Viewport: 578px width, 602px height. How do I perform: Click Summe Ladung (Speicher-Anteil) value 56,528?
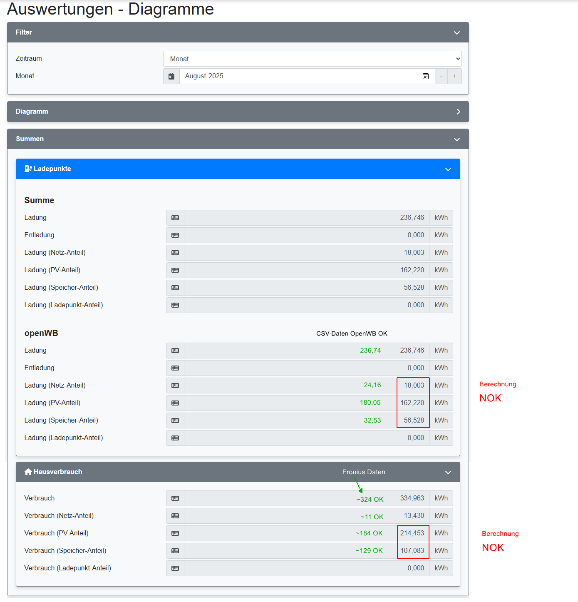pos(414,288)
